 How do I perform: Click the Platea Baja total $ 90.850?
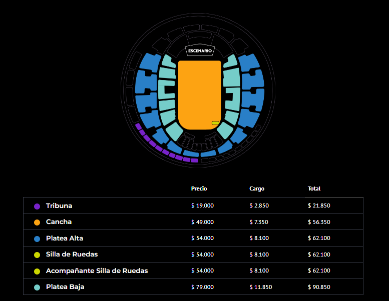(x=319, y=287)
